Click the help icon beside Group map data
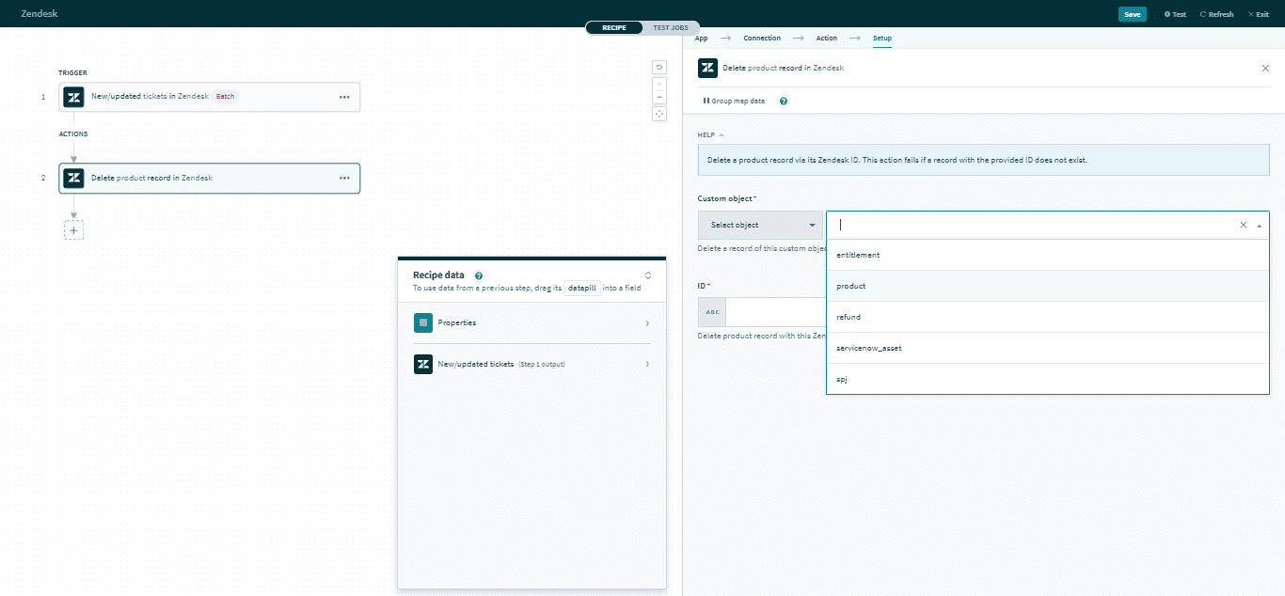 coord(784,101)
